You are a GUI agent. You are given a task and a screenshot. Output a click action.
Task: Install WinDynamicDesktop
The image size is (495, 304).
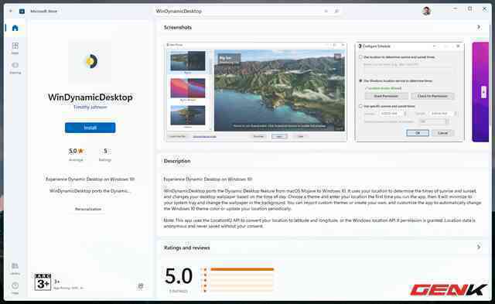(x=90, y=128)
